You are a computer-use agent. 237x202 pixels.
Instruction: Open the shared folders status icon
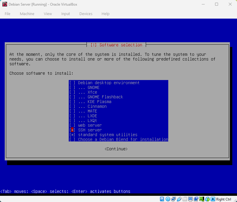[185, 199]
